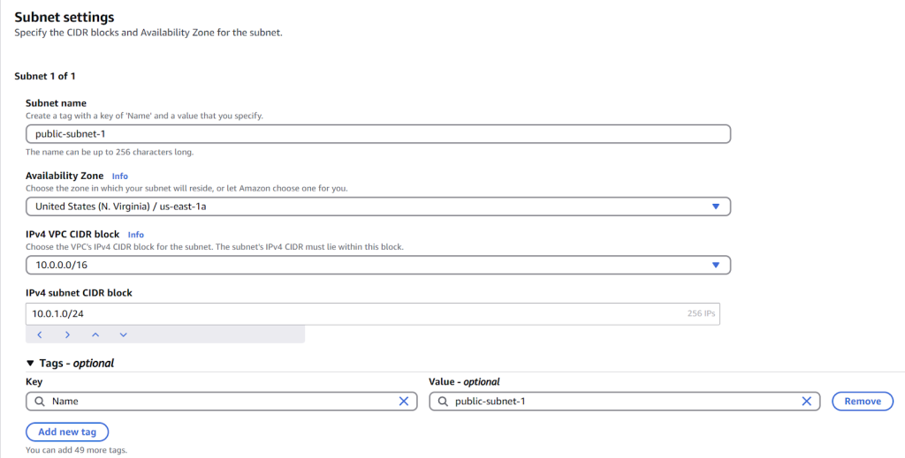The image size is (905, 458).
Task: Open the IPv4 VPC CIDR block dropdown
Action: pos(378,265)
